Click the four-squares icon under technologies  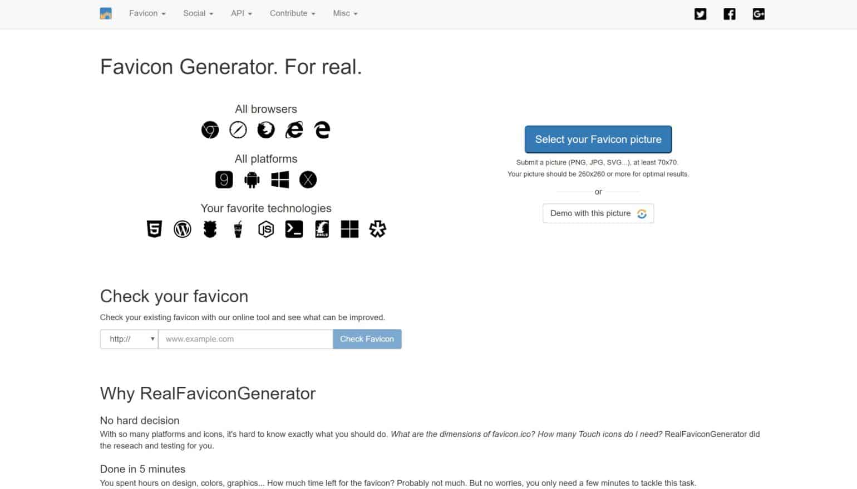(x=349, y=229)
